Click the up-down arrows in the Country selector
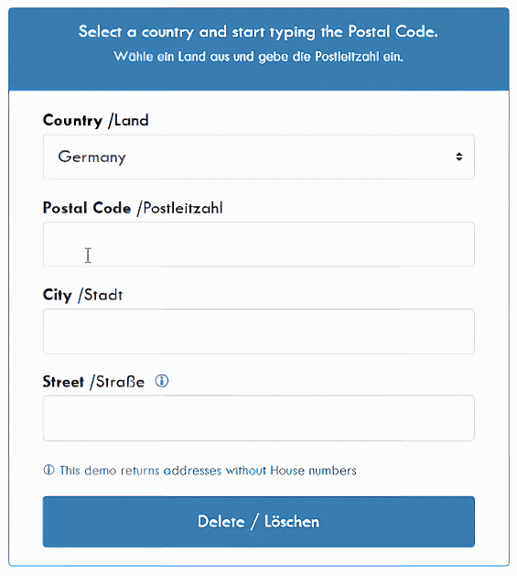The width and height of the screenshot is (517, 576). (x=459, y=157)
